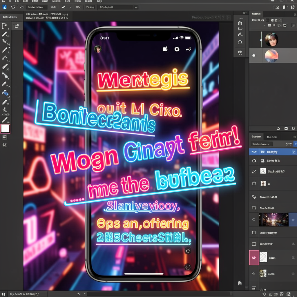This screenshot has height=297, width=297.
Task: Select the upper right panel's tab label
Action: [256, 14]
